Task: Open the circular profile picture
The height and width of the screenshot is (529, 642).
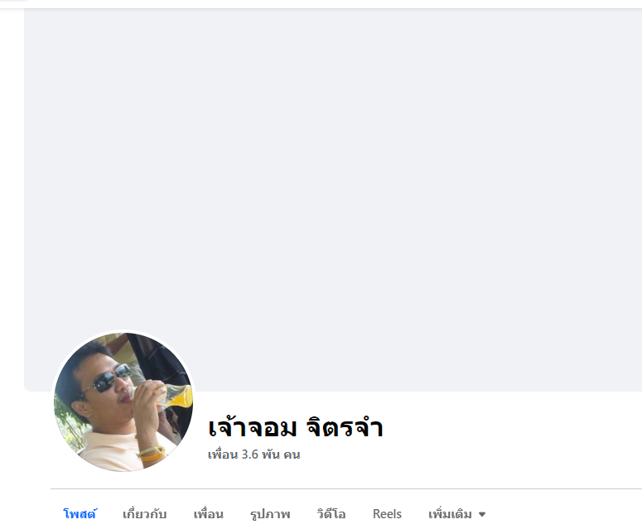Action: 123,402
